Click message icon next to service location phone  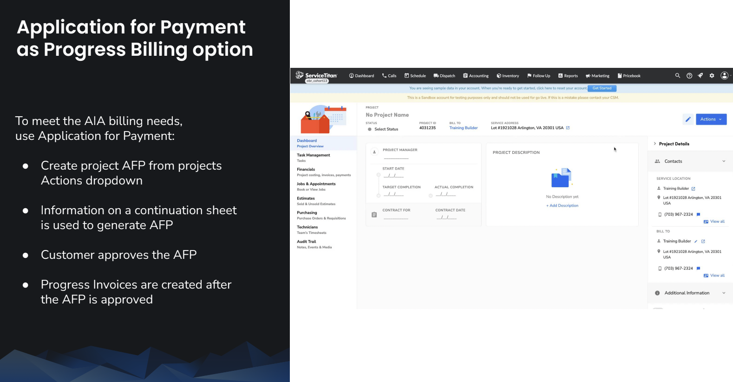click(698, 214)
